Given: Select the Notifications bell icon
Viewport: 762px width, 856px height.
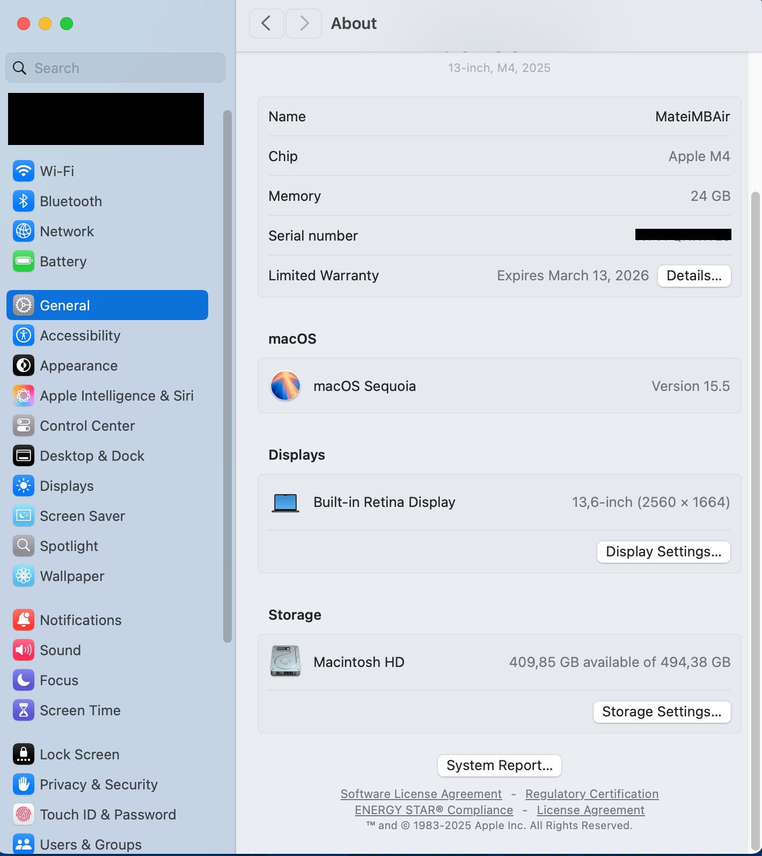Looking at the screenshot, I should (24, 620).
